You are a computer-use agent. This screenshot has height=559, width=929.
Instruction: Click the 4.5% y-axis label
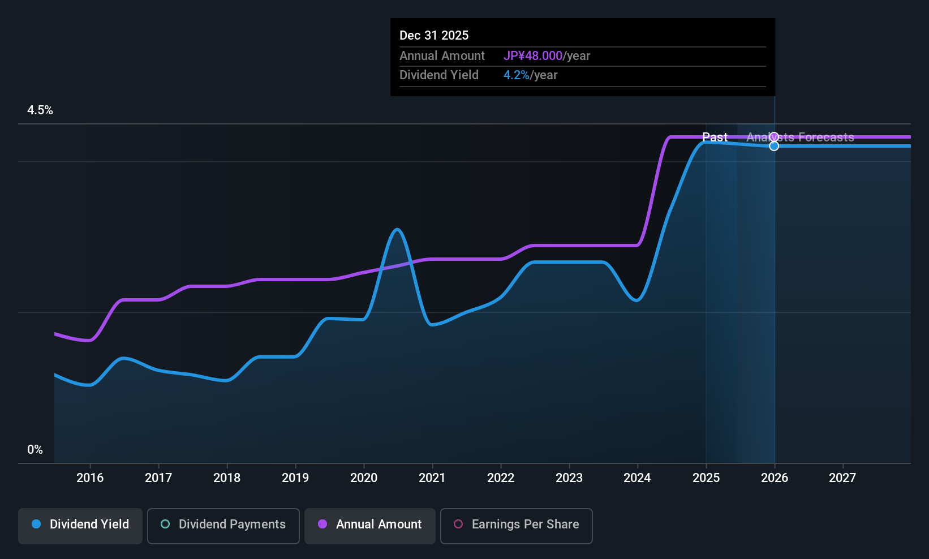tap(40, 110)
